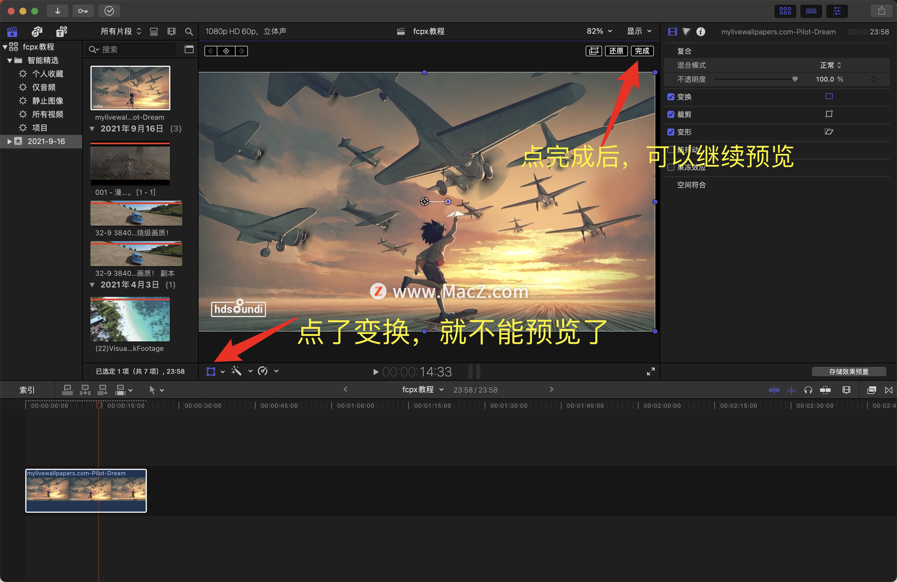Switch to video inspector filmstrip icon
The width and height of the screenshot is (897, 582).
(672, 32)
